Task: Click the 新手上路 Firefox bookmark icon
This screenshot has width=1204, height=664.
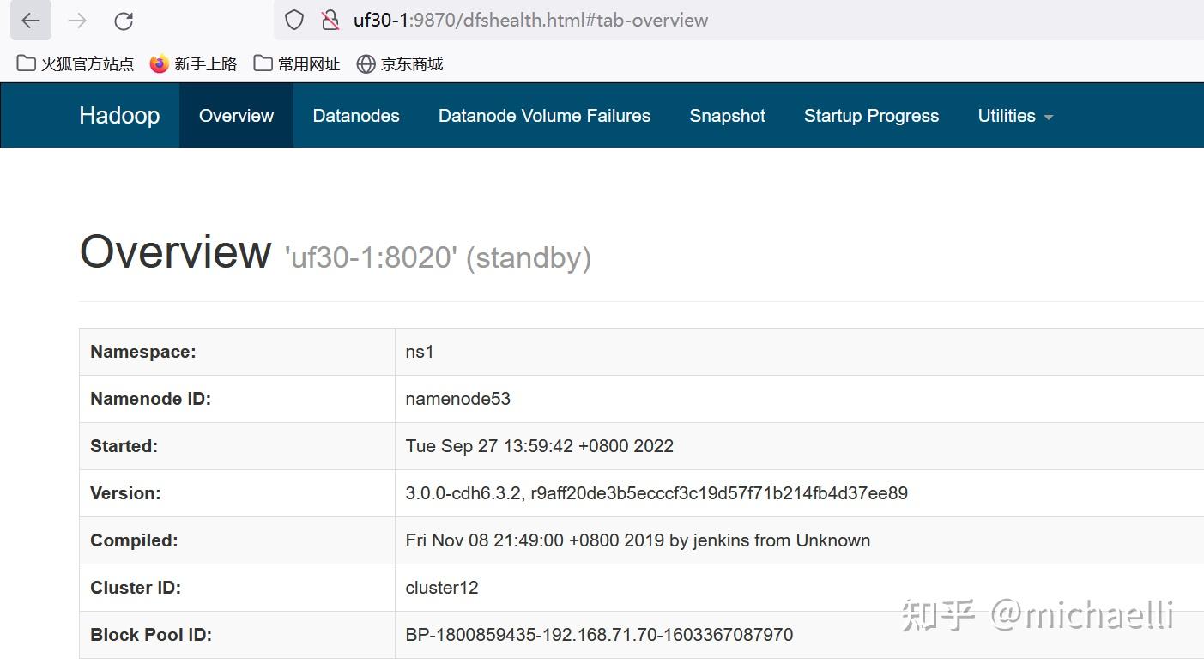Action: [158, 63]
